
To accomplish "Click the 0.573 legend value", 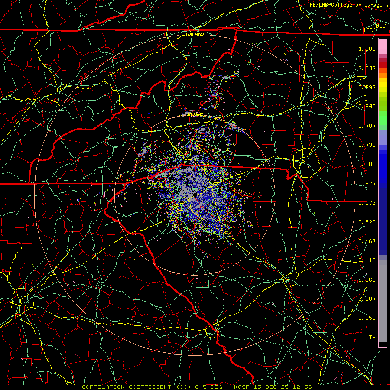I will coord(367,203).
